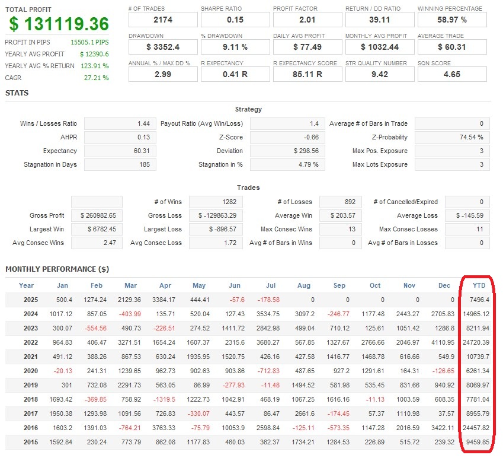The image size is (503, 458).
Task: Select the 2025 year row label
Action: click(31, 300)
